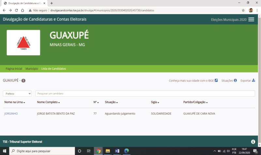Go back with the browser back arrow

(4, 10)
